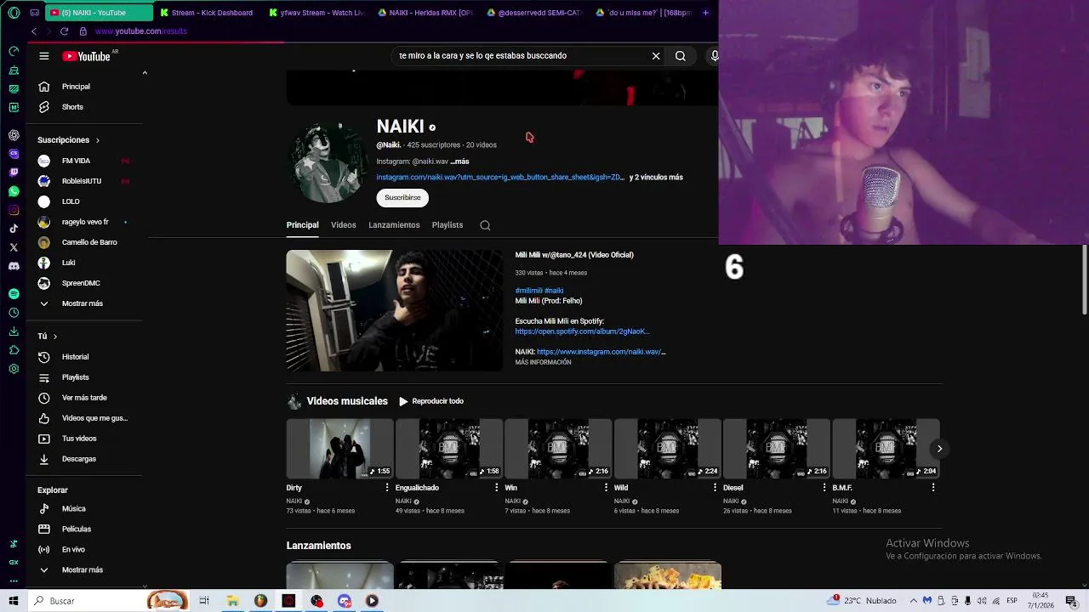Open Discord in the Opera sidebar
This screenshot has height=612, width=1089.
(14, 266)
